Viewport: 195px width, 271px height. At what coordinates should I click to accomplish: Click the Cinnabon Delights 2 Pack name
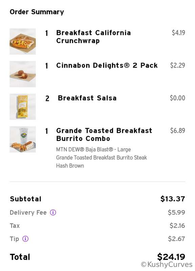click(x=107, y=65)
